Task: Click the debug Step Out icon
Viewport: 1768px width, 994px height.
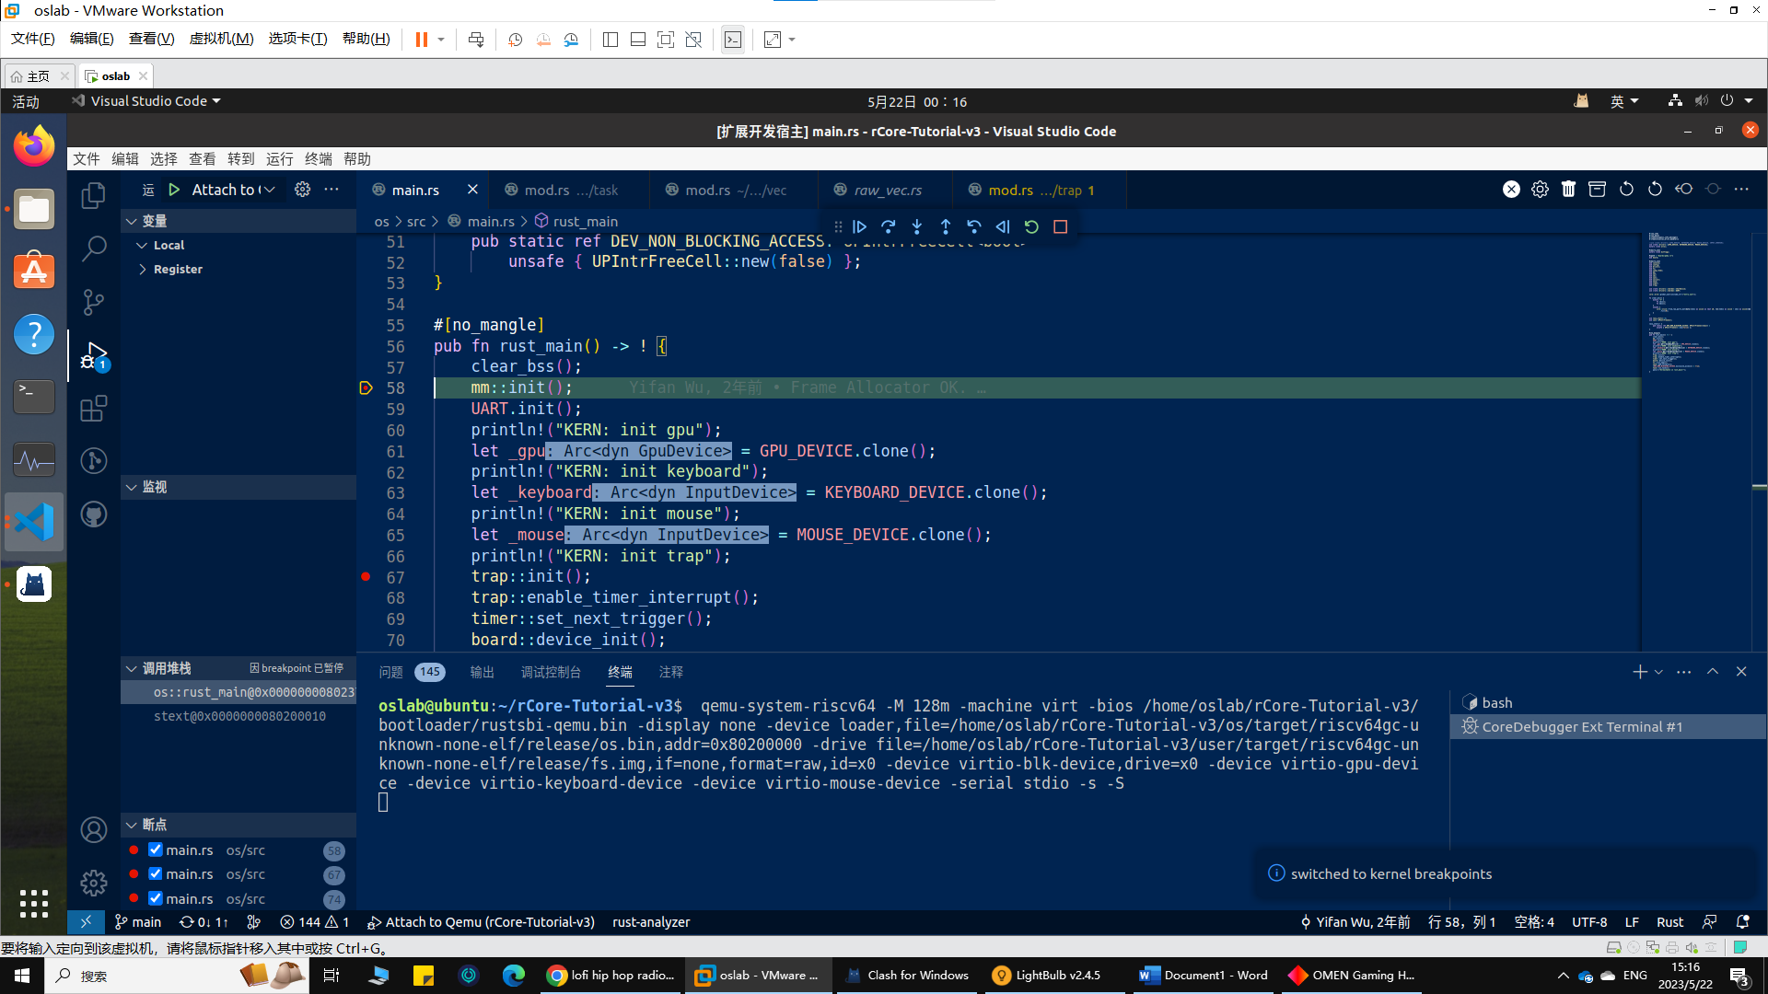Action: coord(946,226)
